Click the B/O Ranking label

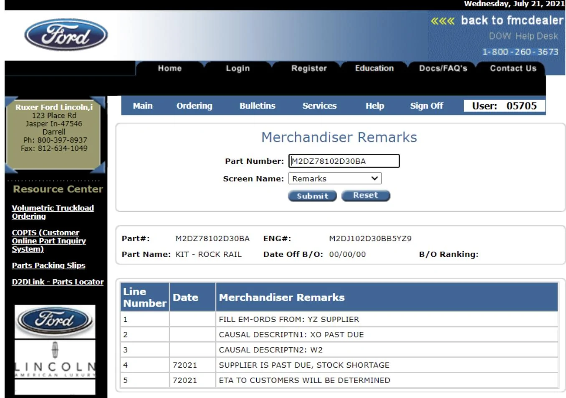pyautogui.click(x=449, y=254)
